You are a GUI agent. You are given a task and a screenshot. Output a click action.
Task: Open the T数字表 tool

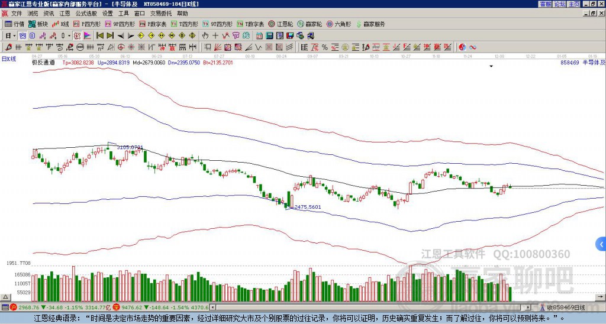coord(250,24)
